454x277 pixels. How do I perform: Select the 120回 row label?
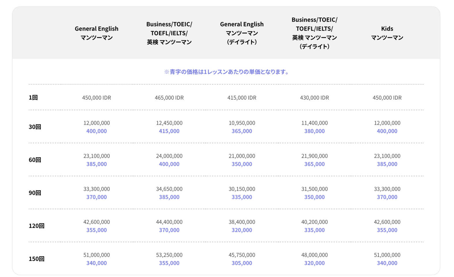point(36,226)
